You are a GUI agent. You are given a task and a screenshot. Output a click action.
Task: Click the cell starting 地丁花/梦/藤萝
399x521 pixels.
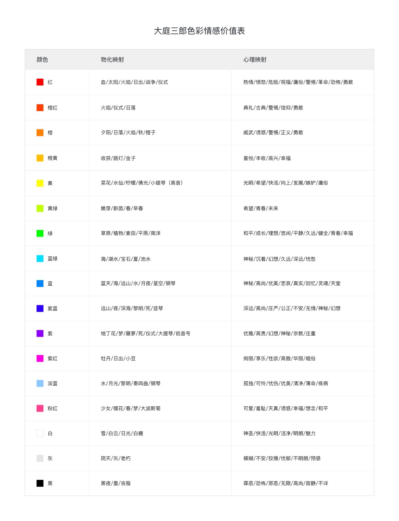pos(160,333)
